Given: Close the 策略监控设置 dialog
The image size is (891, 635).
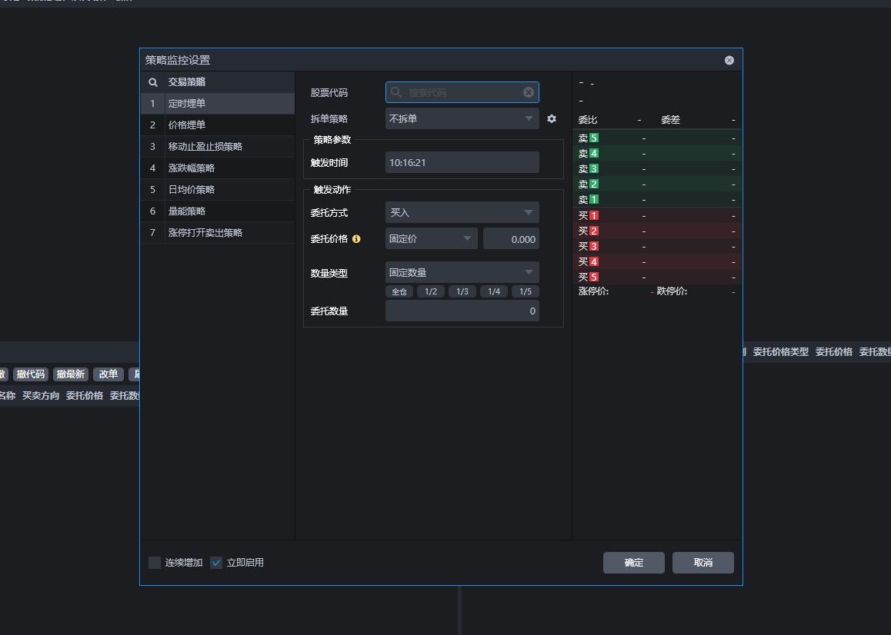Looking at the screenshot, I should 728,60.
